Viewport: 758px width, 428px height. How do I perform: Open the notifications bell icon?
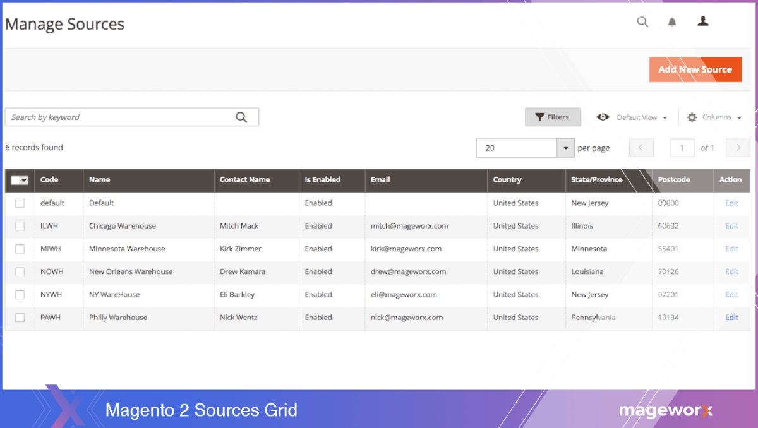[x=672, y=22]
